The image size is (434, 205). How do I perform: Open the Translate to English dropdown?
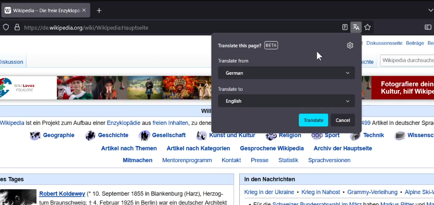(x=286, y=101)
